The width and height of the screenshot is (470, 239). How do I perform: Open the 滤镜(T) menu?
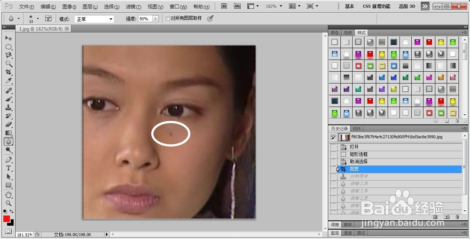pyautogui.click(x=133, y=7)
